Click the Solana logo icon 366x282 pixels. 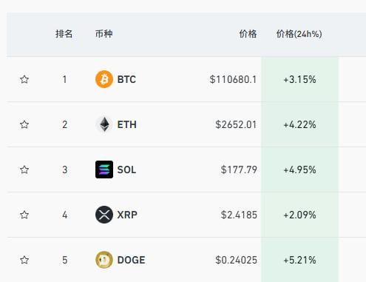[x=104, y=169]
